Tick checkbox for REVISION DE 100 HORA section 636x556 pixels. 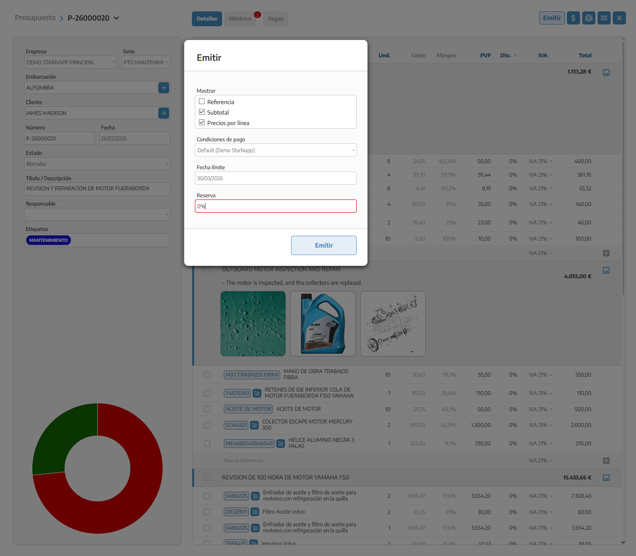pyautogui.click(x=207, y=478)
